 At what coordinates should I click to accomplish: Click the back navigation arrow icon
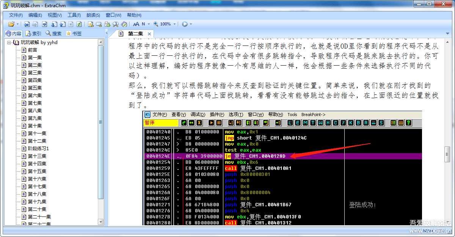[27, 24]
